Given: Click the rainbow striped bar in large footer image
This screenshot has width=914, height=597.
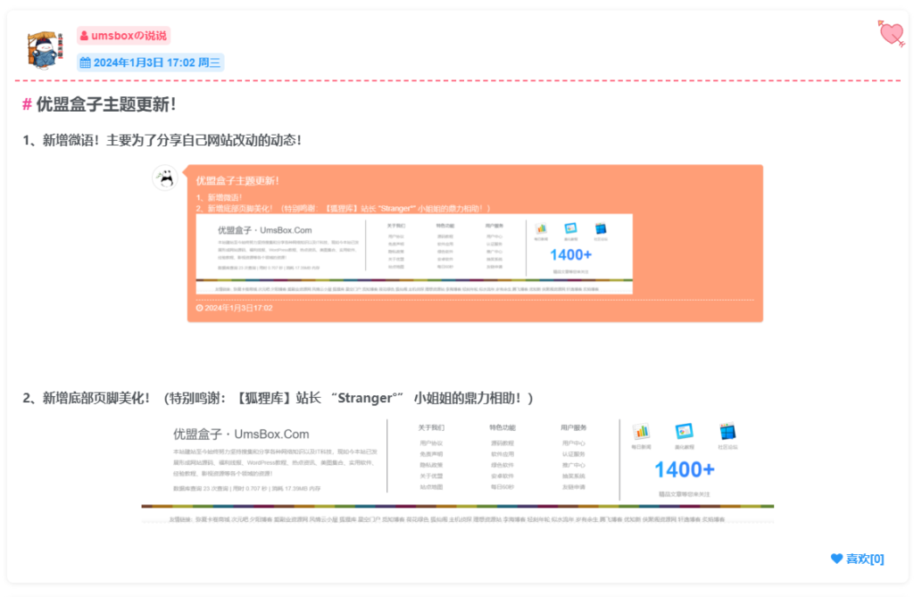Looking at the screenshot, I should 458,506.
